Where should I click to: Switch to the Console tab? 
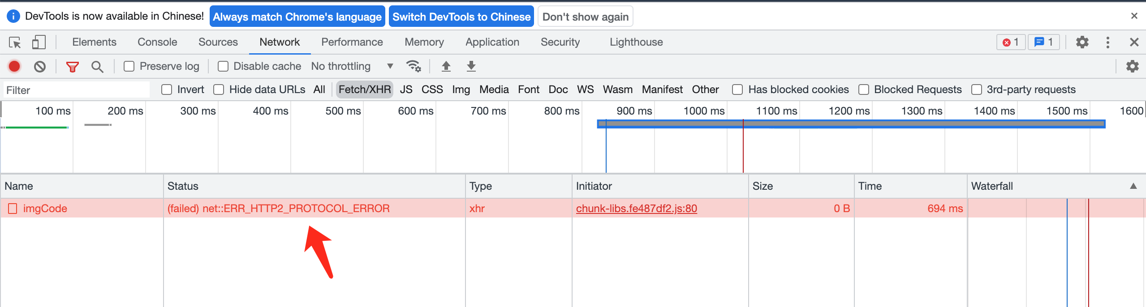pos(157,42)
